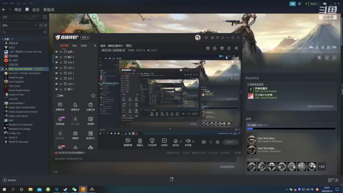
Task: Expand speaker options arrow
Action: (x=193, y=142)
